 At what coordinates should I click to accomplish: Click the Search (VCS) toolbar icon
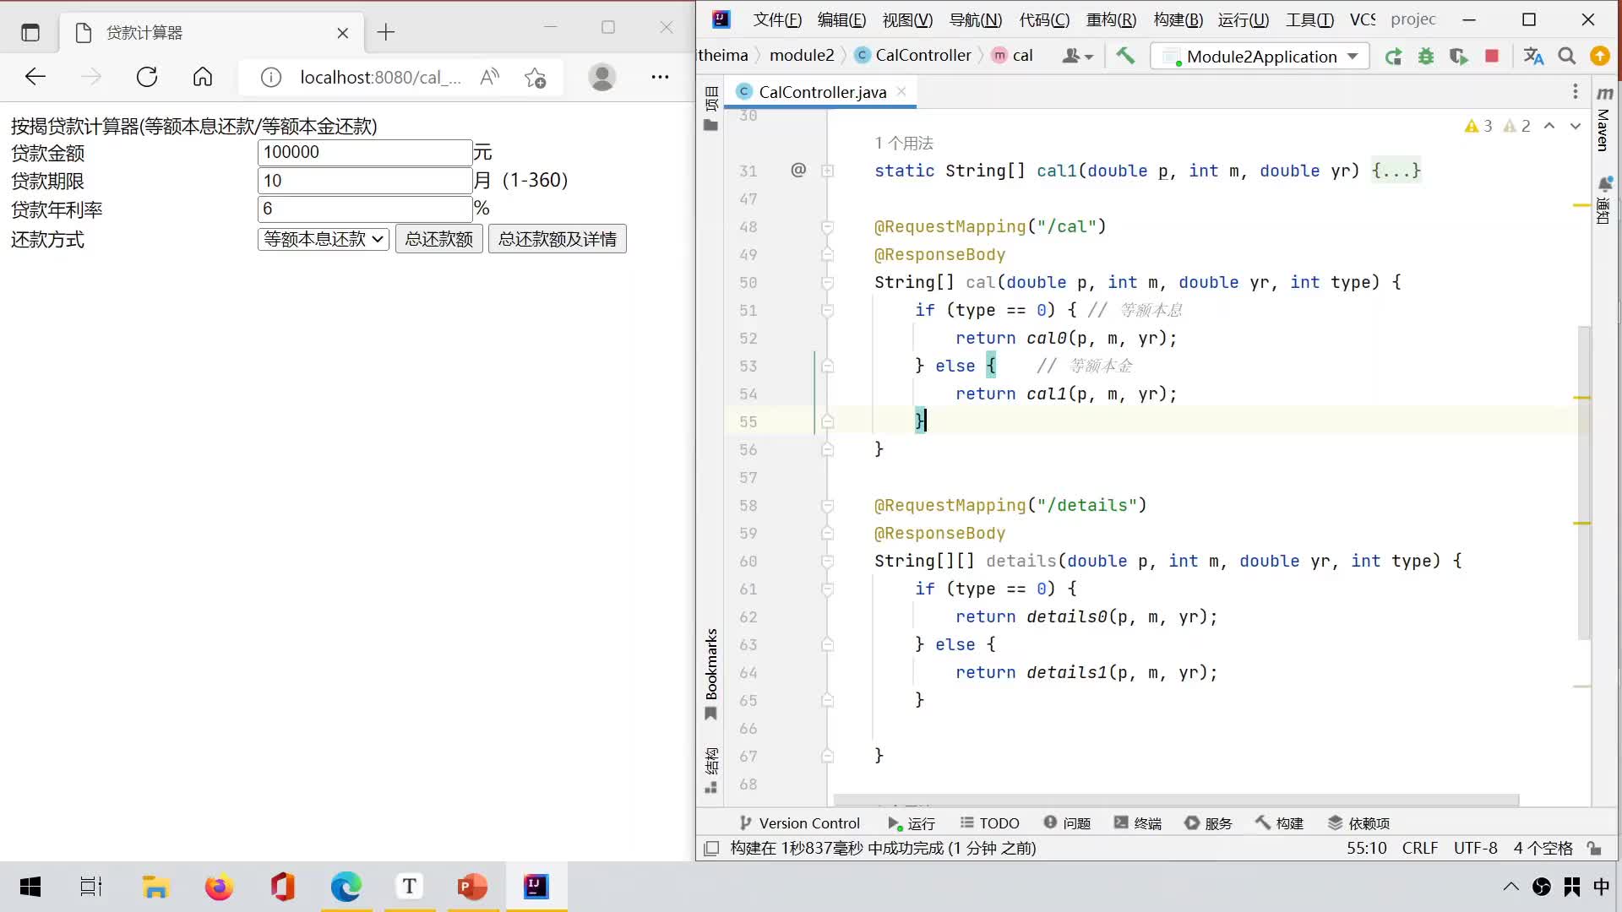click(x=1570, y=56)
